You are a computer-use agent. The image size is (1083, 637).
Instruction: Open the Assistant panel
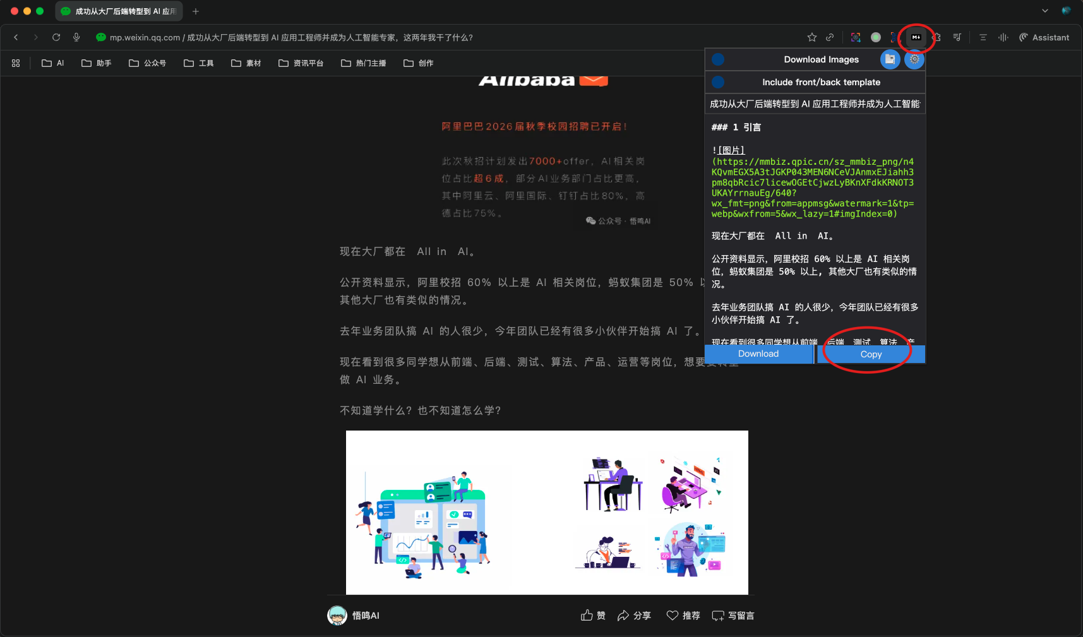[1044, 37]
